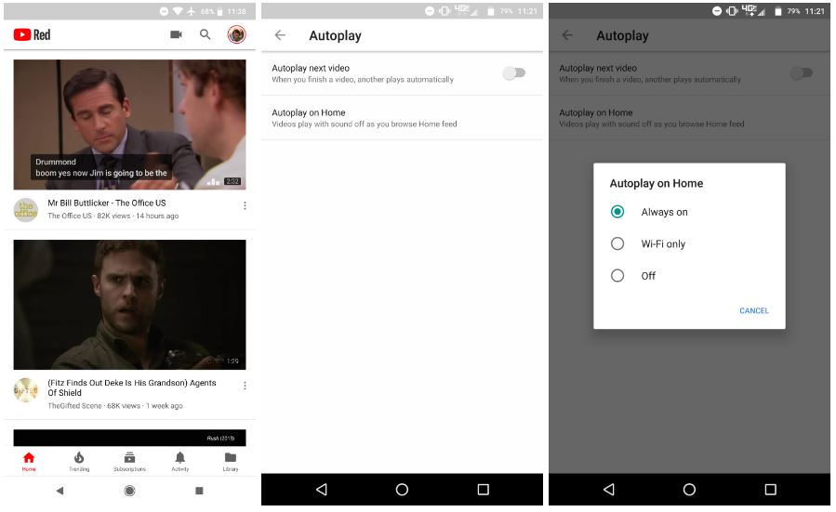
Task: Switch to the Subscriptions tab
Action: pos(129,460)
